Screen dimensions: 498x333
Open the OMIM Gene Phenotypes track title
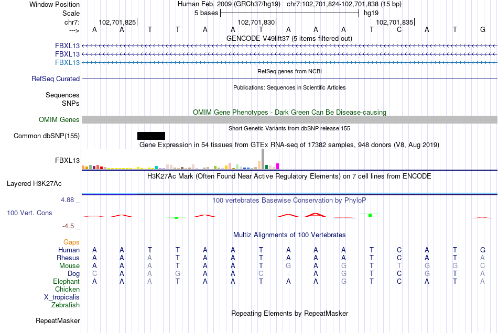click(x=289, y=112)
